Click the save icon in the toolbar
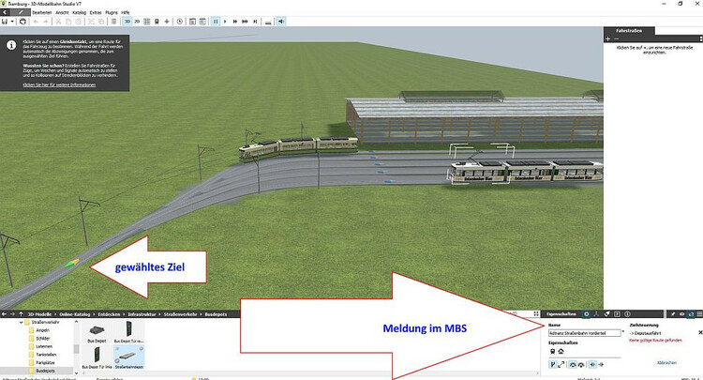Image resolution: width=703 pixels, height=380 pixels. 5,22
